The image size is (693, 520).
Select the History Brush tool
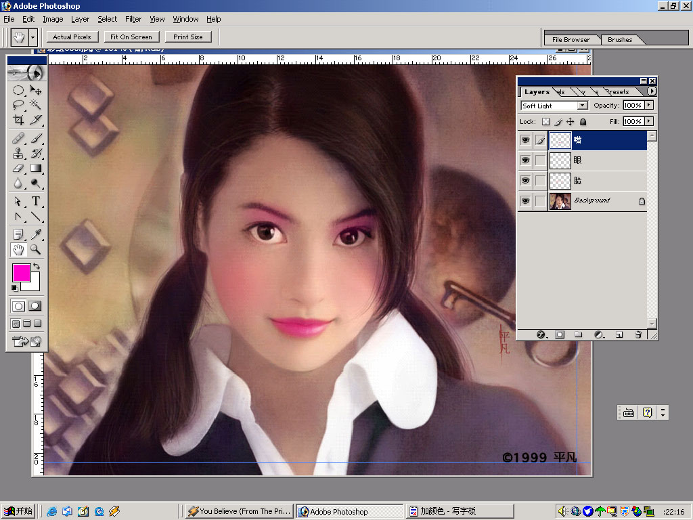36,154
